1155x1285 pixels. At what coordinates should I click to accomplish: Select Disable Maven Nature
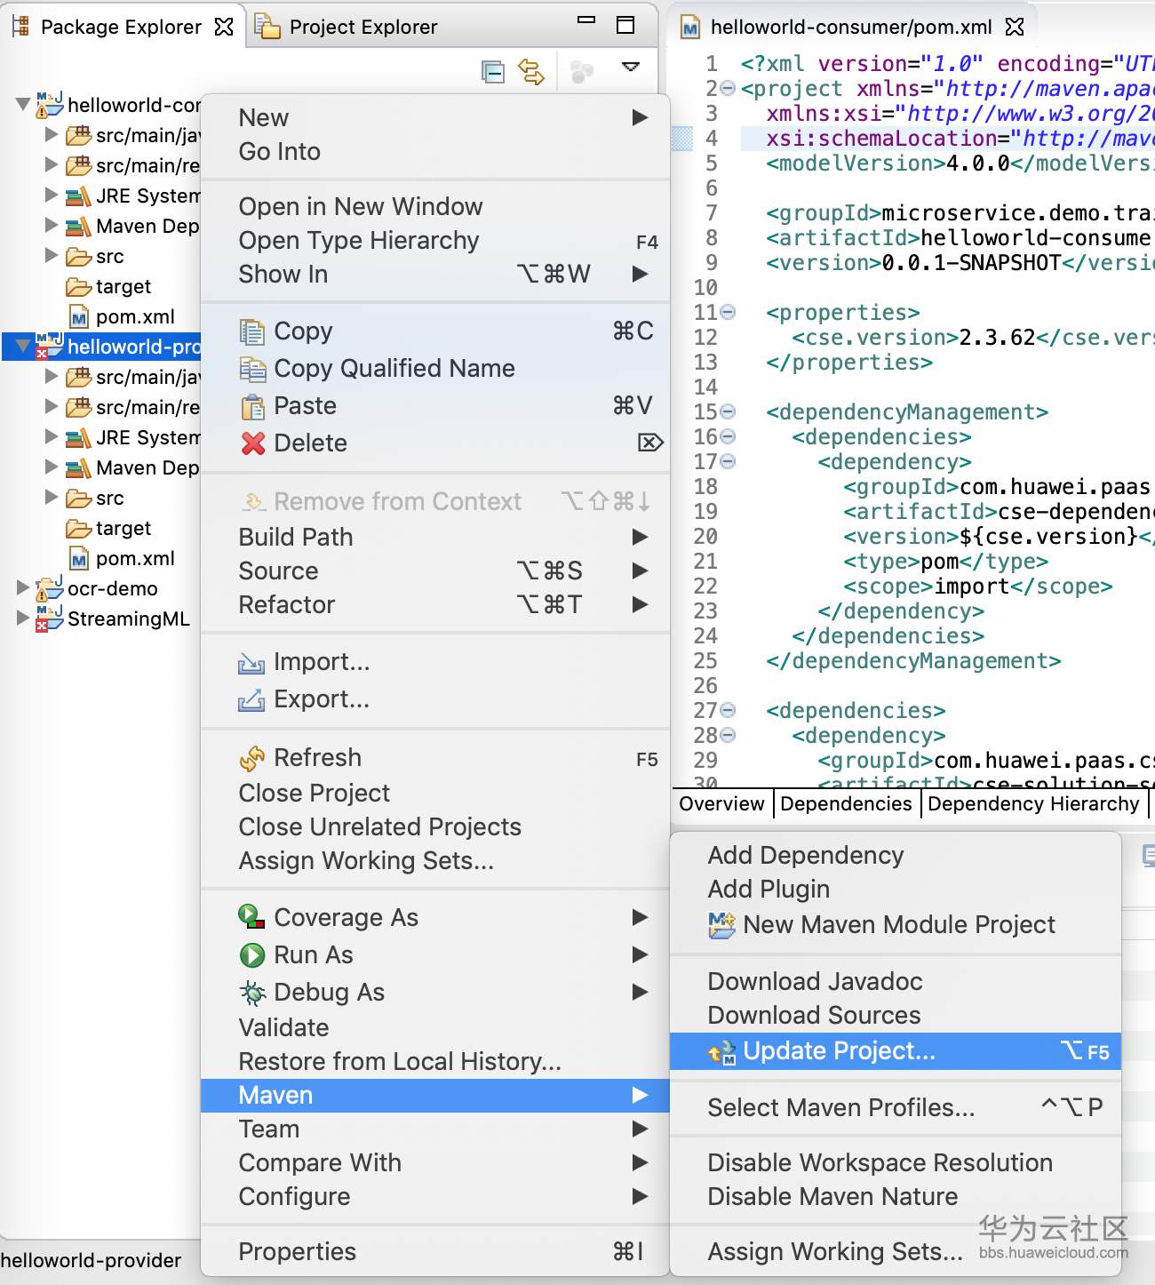pos(896,1197)
